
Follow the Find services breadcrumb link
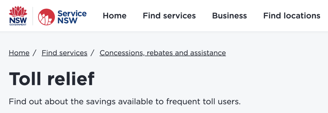coord(64,53)
